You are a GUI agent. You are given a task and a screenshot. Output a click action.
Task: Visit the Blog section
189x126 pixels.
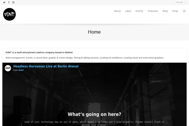[x=165, y=11]
